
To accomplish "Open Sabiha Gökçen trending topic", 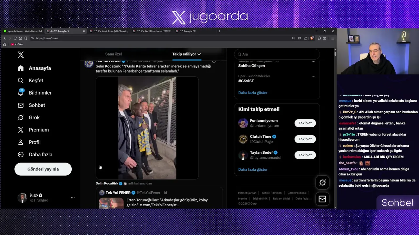I will [251, 66].
